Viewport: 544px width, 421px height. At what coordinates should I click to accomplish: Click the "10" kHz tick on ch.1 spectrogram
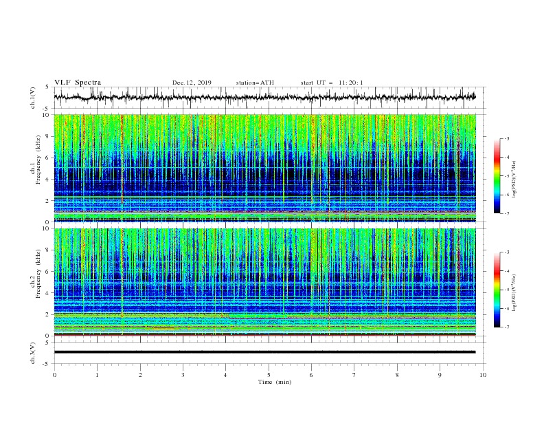click(46, 115)
